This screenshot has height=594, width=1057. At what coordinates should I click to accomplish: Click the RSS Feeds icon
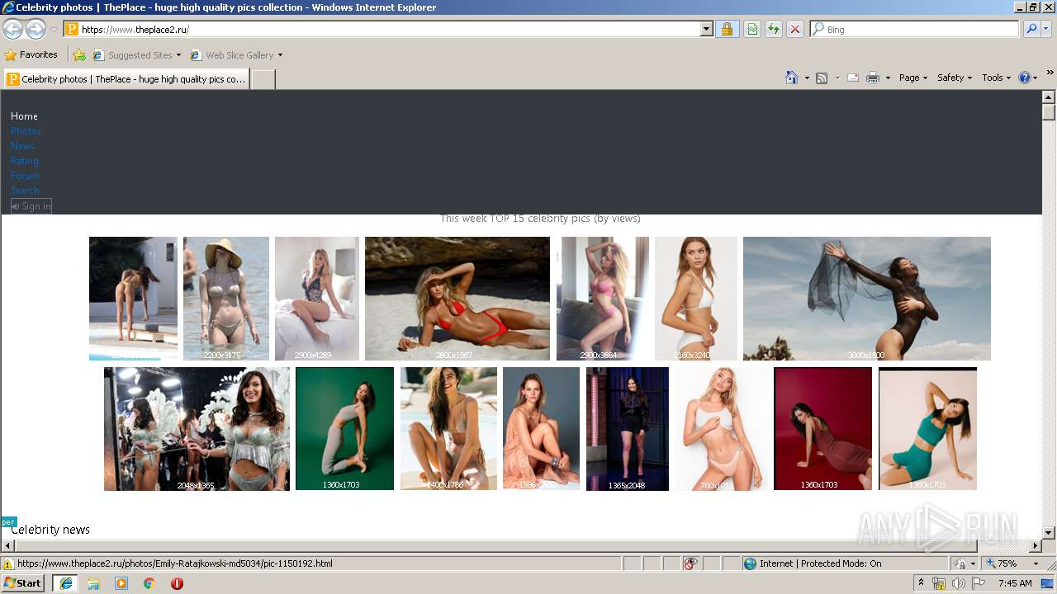pyautogui.click(x=822, y=78)
